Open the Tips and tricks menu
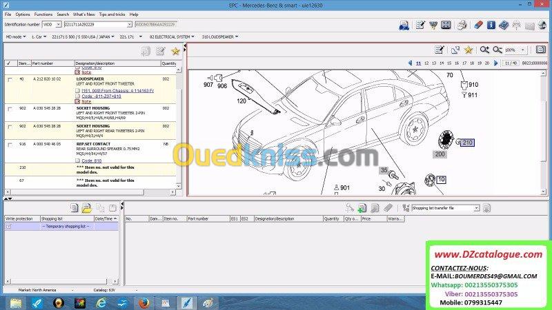The height and width of the screenshot is (310, 552). point(112,14)
